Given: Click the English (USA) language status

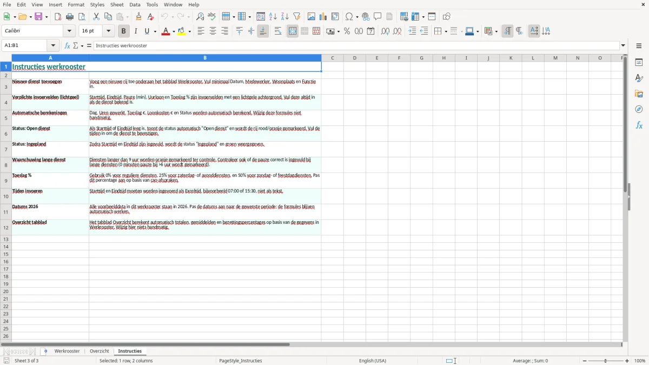Looking at the screenshot, I should pyautogui.click(x=373, y=361).
